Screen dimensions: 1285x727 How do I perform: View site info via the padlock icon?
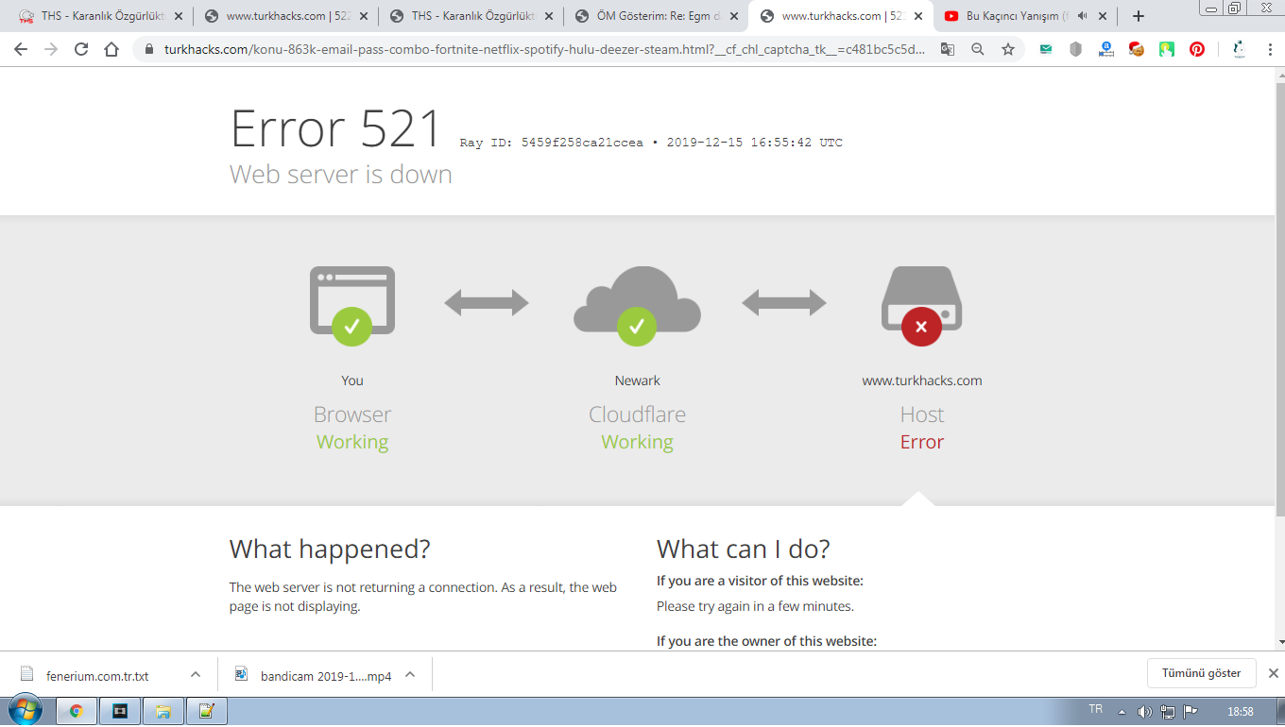tap(149, 49)
